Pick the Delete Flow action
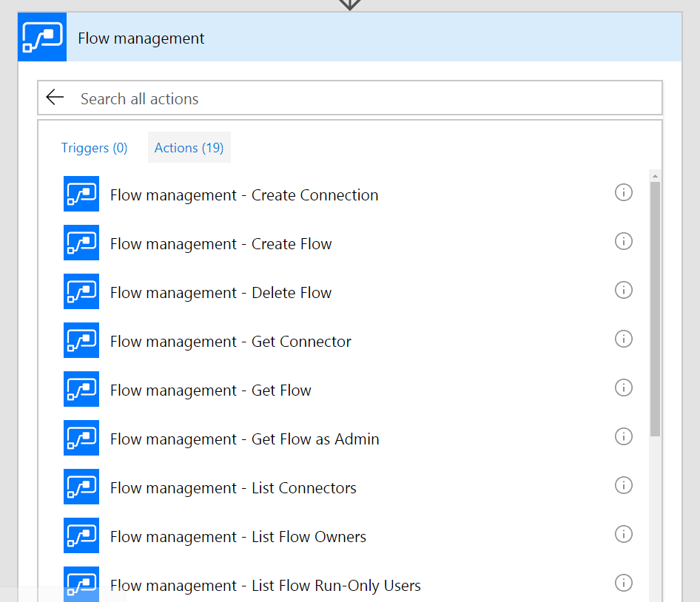 [221, 293]
